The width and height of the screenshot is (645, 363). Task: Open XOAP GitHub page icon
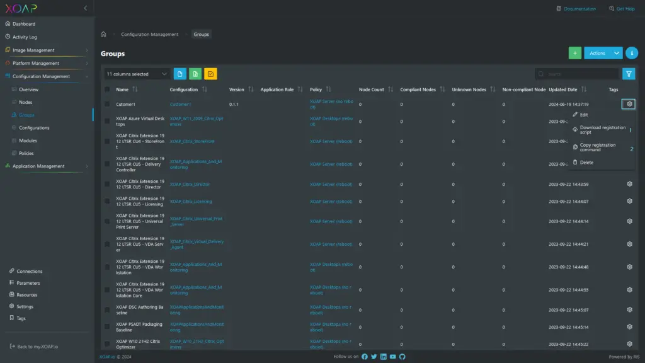(x=402, y=357)
